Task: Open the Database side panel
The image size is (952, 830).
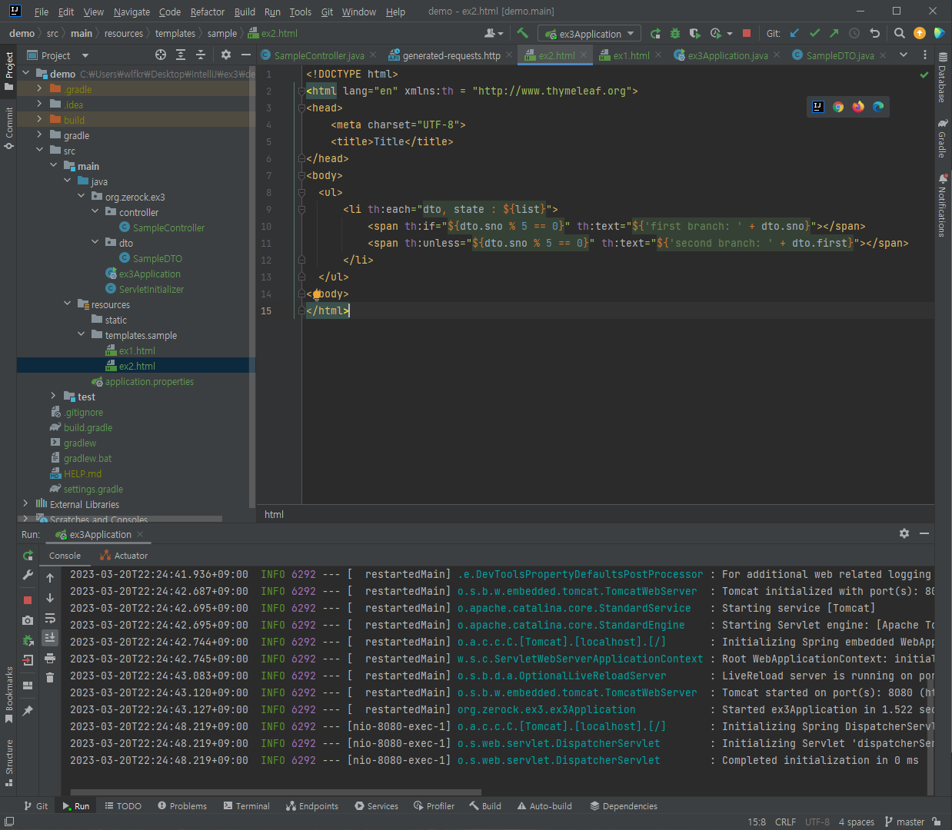Action: point(943,77)
